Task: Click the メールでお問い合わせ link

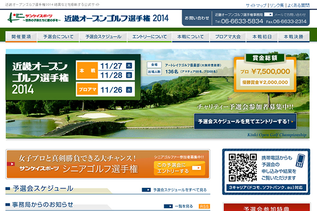Action: click(290, 15)
